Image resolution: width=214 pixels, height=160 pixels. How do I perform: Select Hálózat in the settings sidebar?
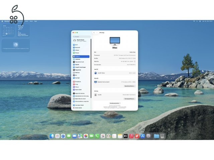[x=81, y=50]
